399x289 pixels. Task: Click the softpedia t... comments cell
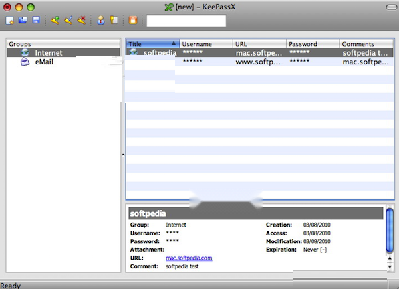[x=365, y=53]
